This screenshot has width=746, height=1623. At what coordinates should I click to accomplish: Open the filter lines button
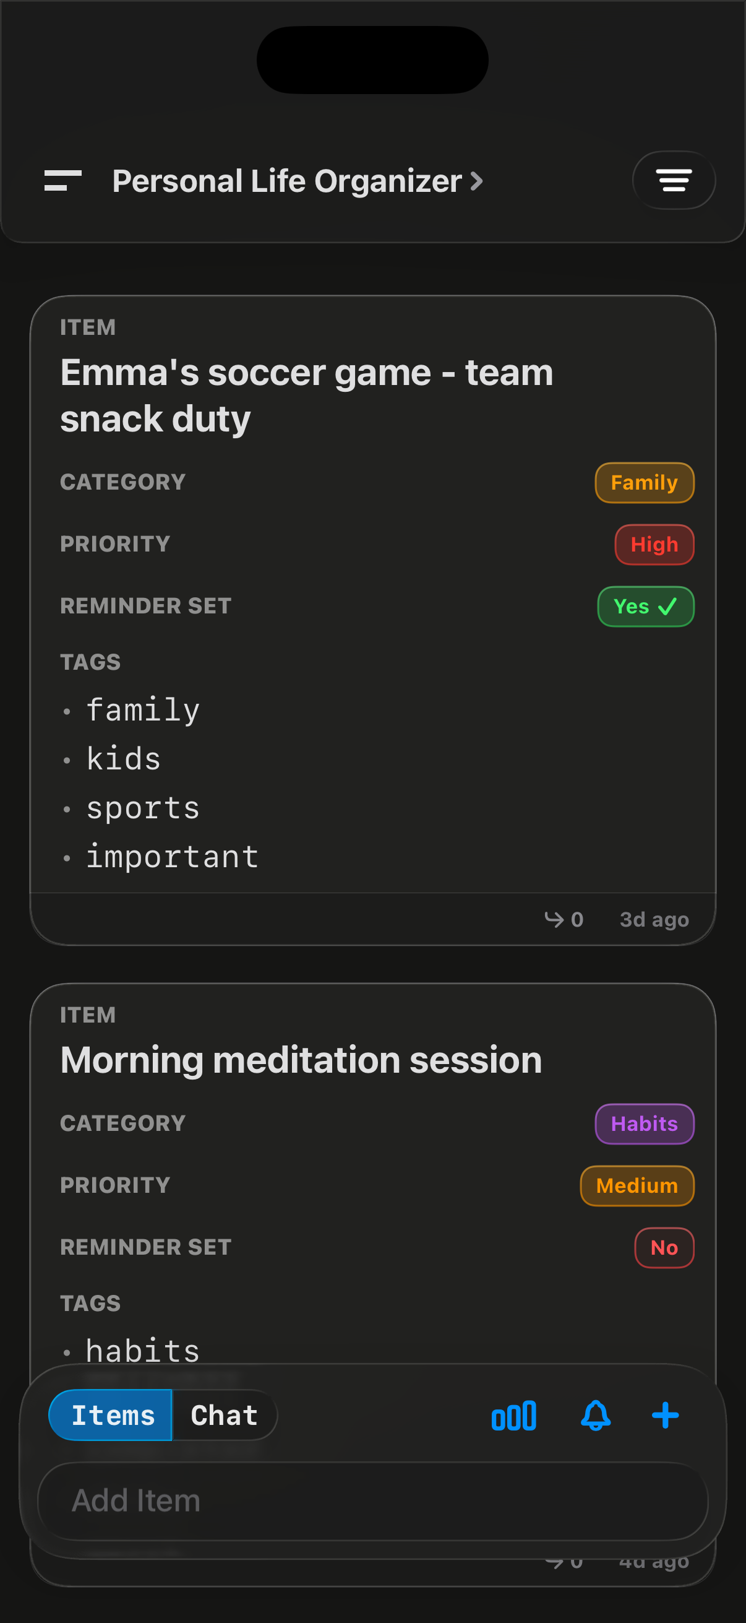coord(674,181)
